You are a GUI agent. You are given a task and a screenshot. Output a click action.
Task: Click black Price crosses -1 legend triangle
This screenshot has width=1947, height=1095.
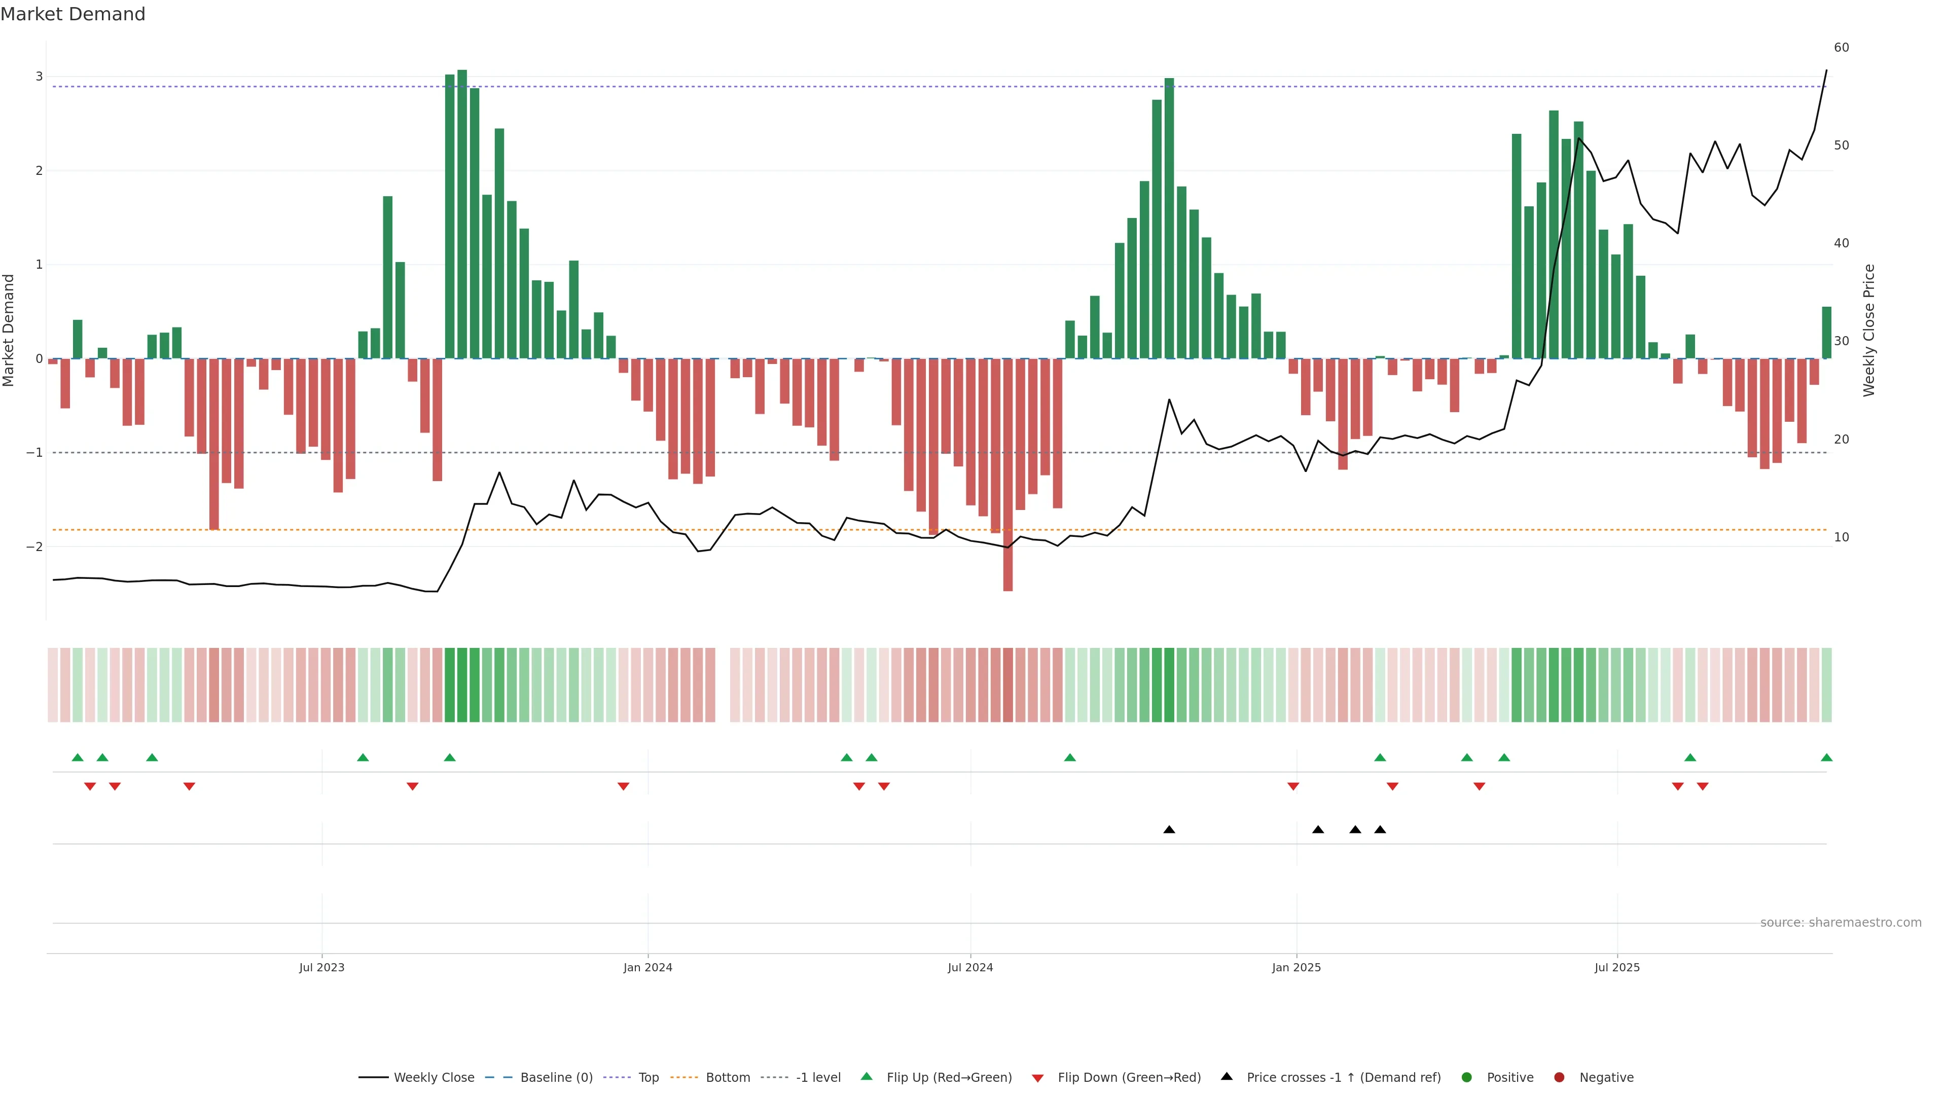tap(1227, 1076)
